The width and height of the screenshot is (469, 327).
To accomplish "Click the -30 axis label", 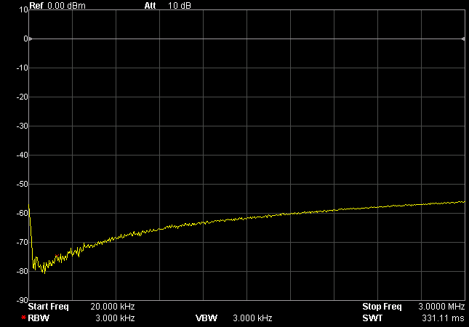I will click(22, 126).
